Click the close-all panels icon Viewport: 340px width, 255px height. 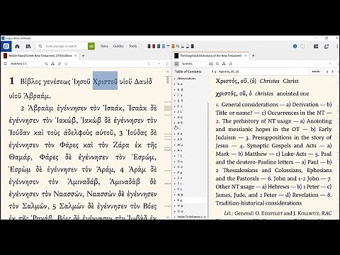(327, 46)
